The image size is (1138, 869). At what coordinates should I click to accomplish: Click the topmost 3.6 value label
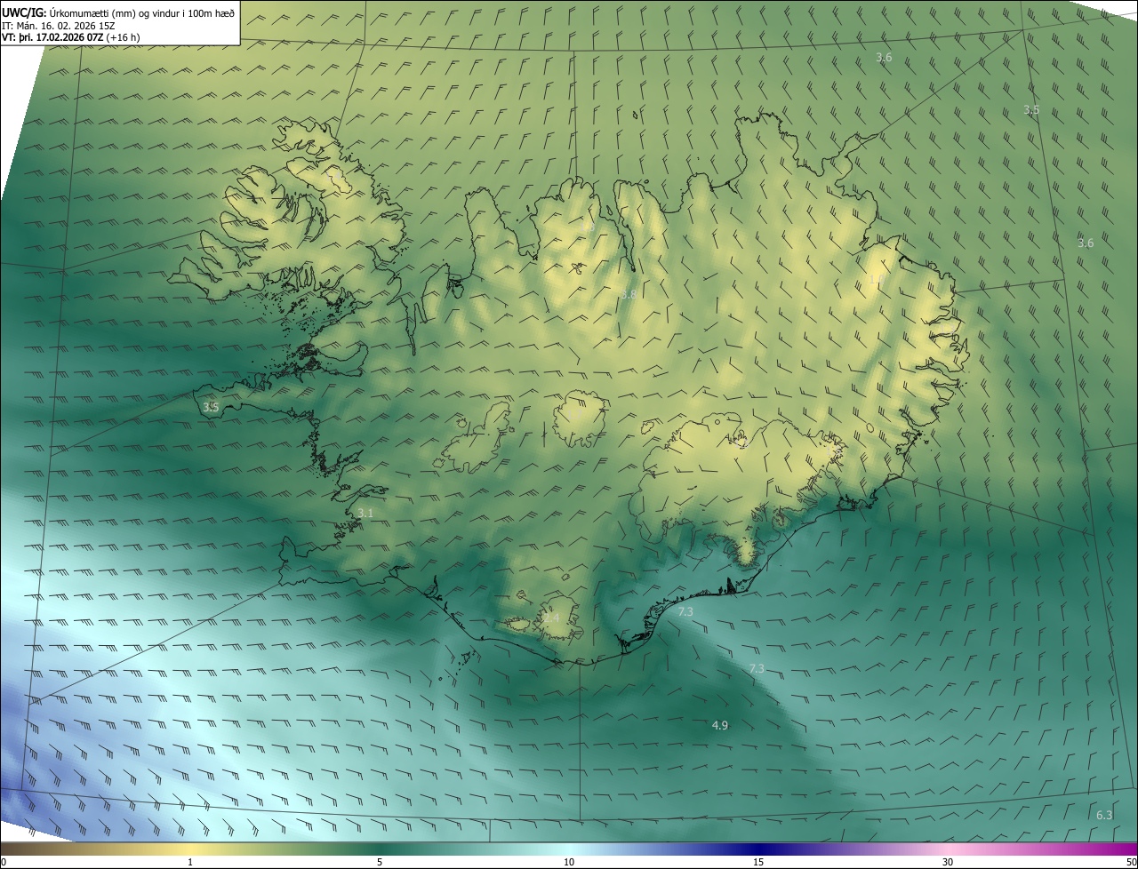pyautogui.click(x=884, y=57)
